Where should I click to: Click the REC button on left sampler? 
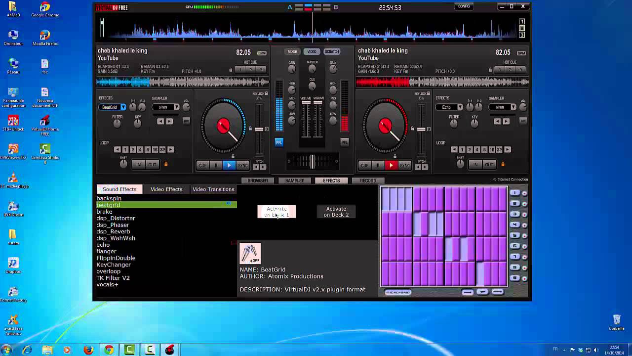[186, 121]
